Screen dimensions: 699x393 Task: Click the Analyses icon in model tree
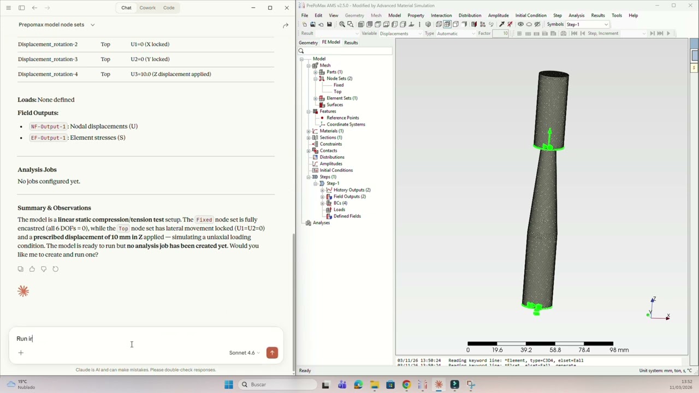click(x=309, y=223)
